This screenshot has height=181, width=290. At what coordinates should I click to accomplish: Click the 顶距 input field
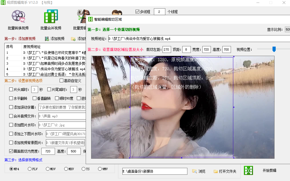[x=187, y=49]
